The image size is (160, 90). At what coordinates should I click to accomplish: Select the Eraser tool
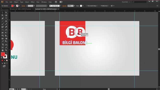6,27
